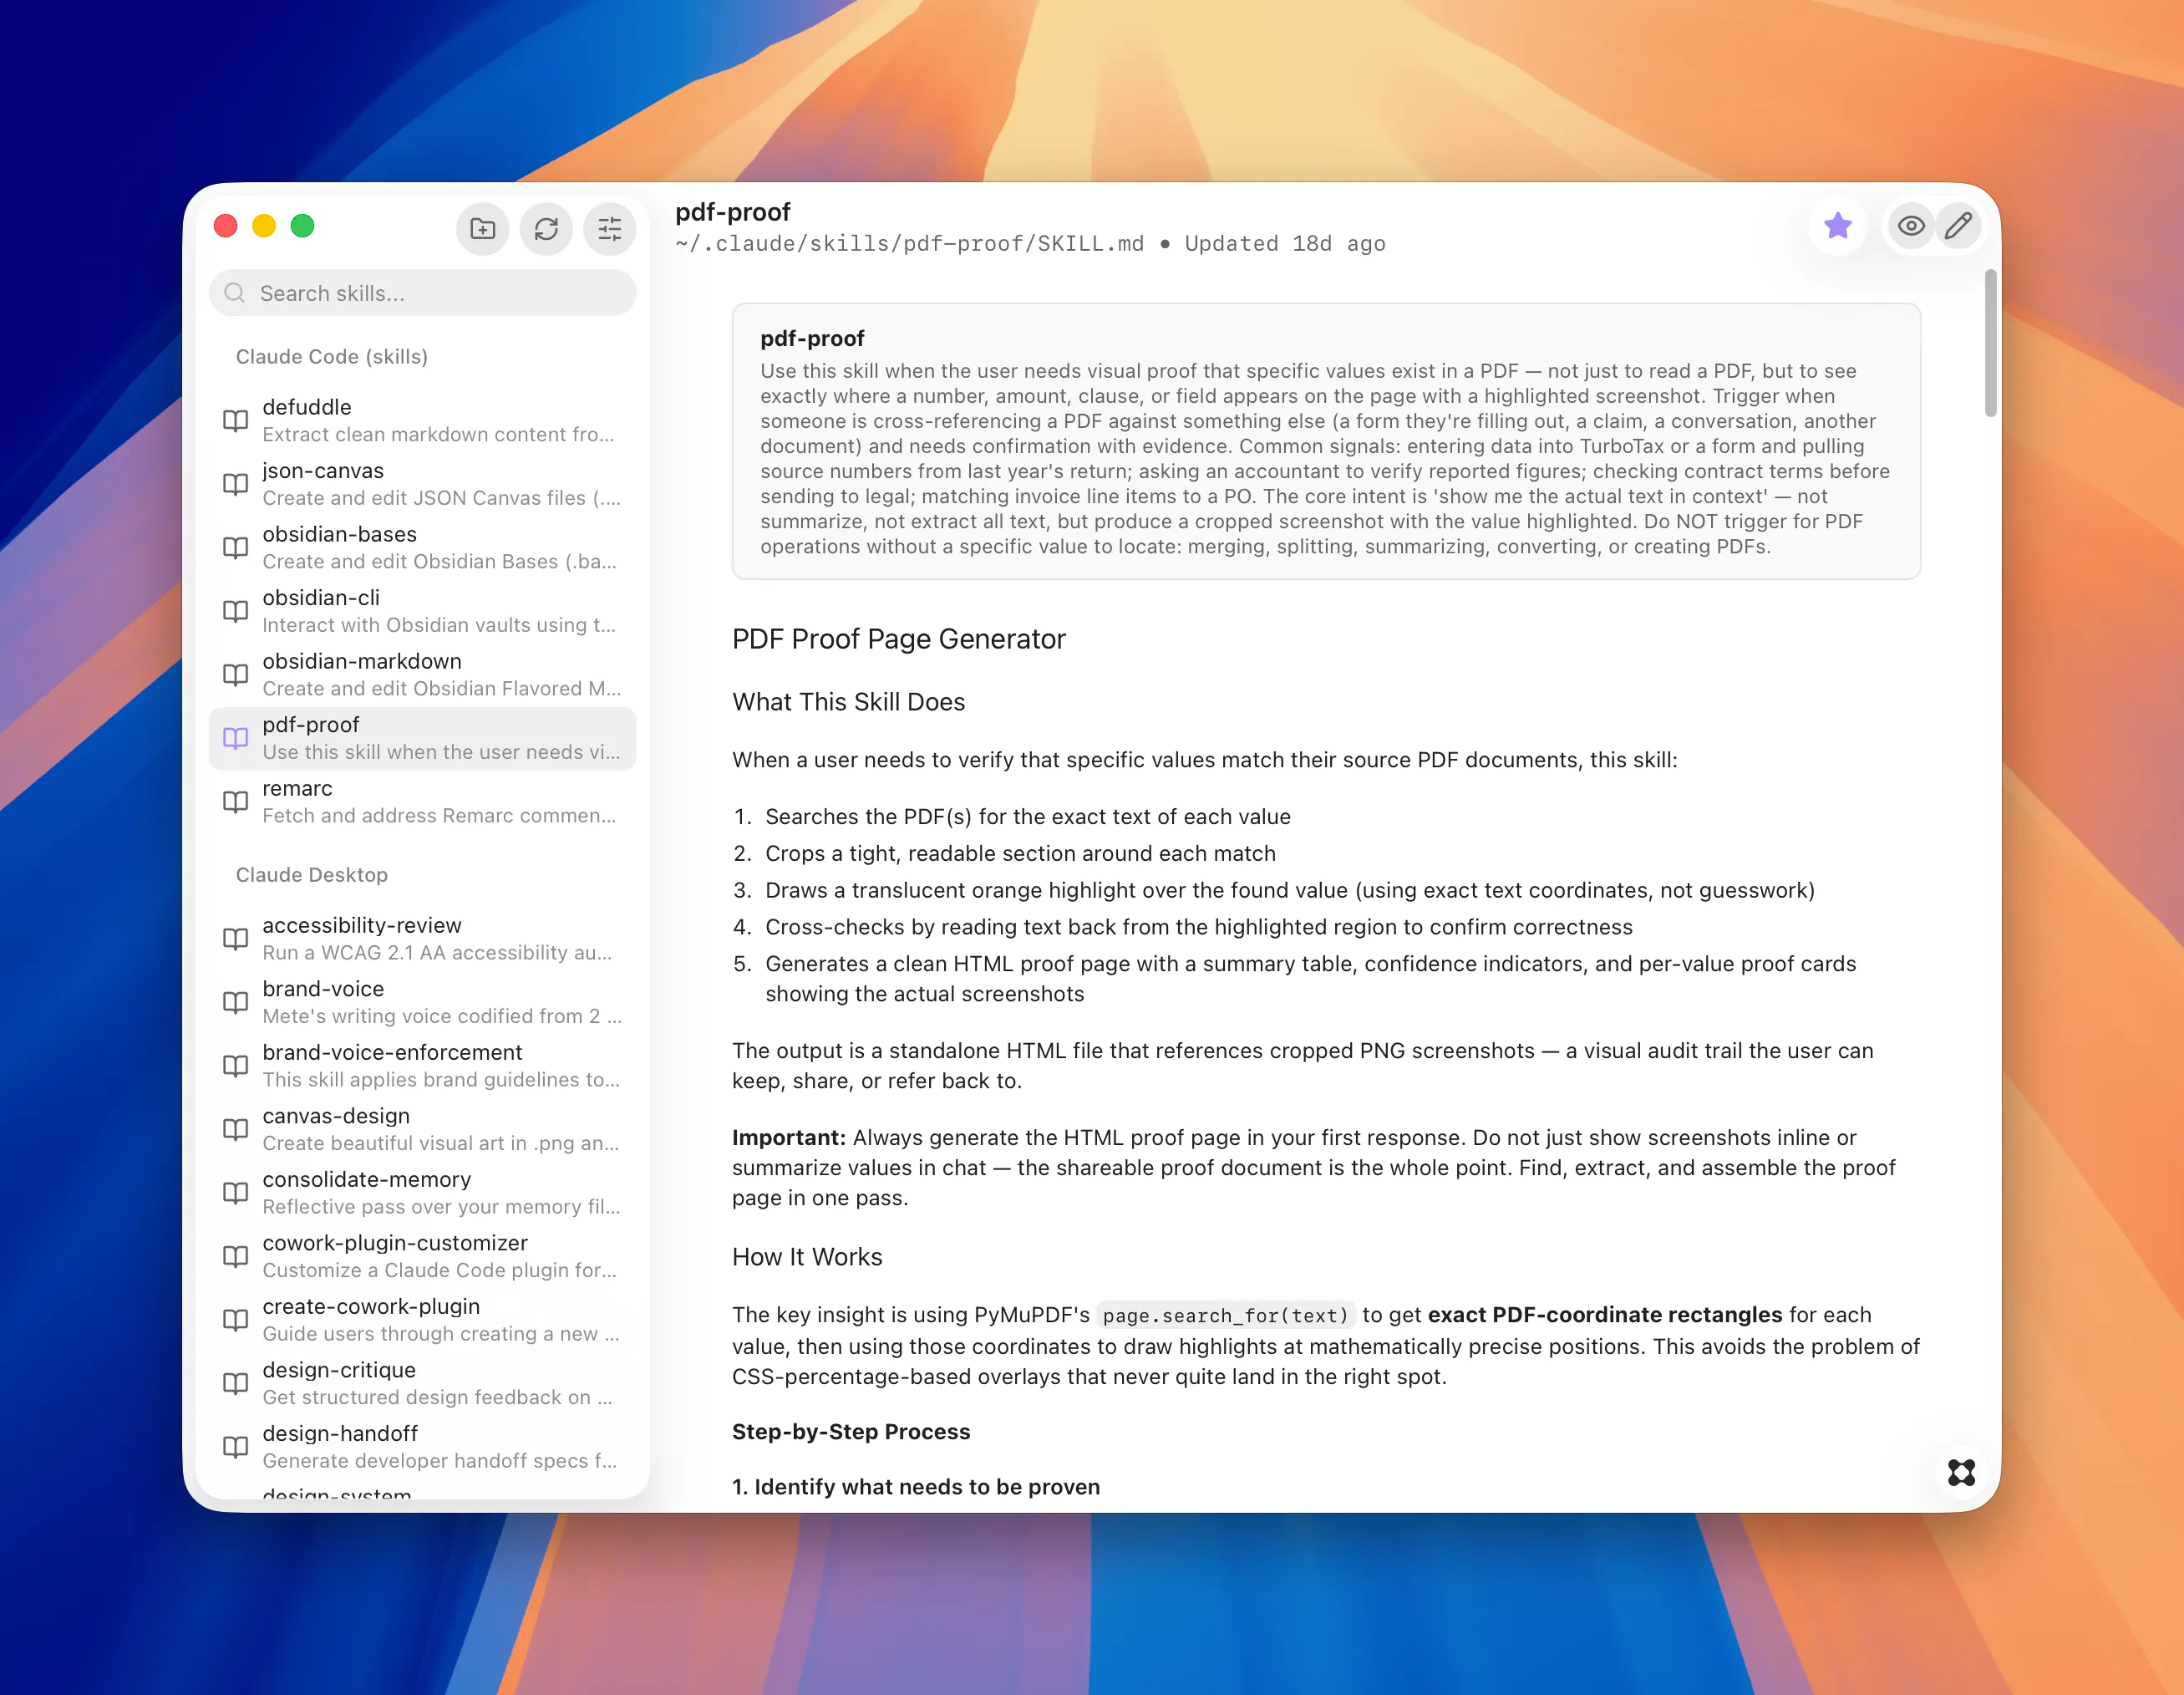Click the How It Works heading
Viewport: 2184px width, 1695px height.
pyautogui.click(x=807, y=1257)
